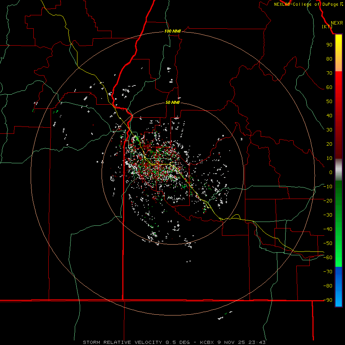
Task: Click the NEXR label at top right
Action: 337,23
